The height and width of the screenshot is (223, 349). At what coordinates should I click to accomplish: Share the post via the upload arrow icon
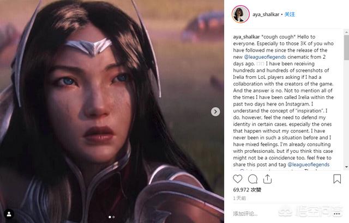[x=267, y=179]
